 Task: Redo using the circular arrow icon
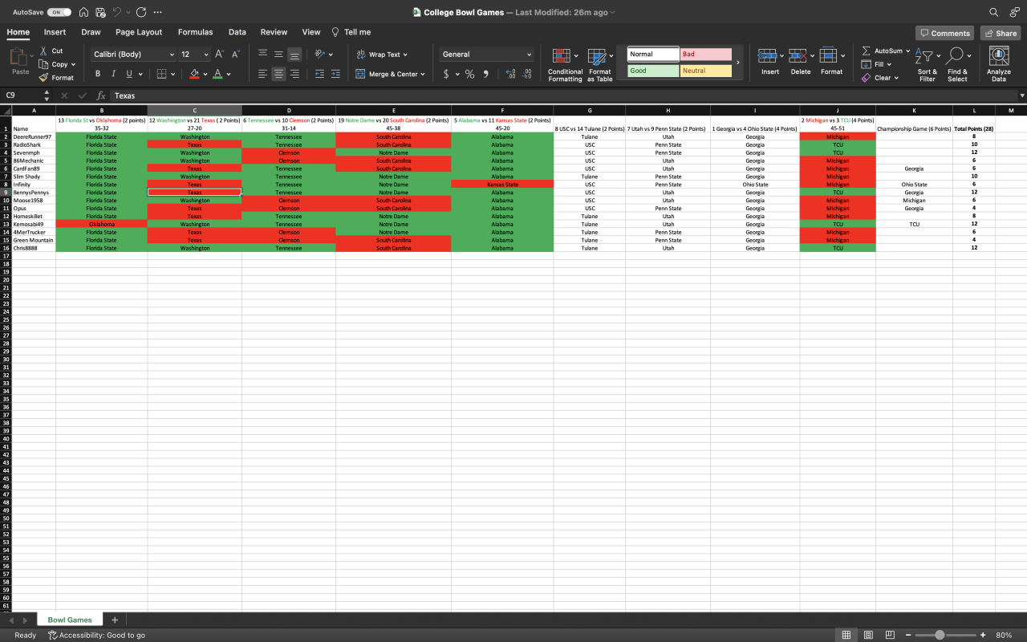point(141,12)
